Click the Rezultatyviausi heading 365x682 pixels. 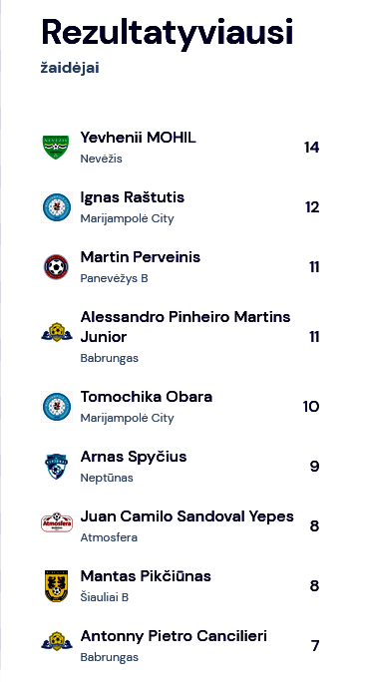(168, 33)
